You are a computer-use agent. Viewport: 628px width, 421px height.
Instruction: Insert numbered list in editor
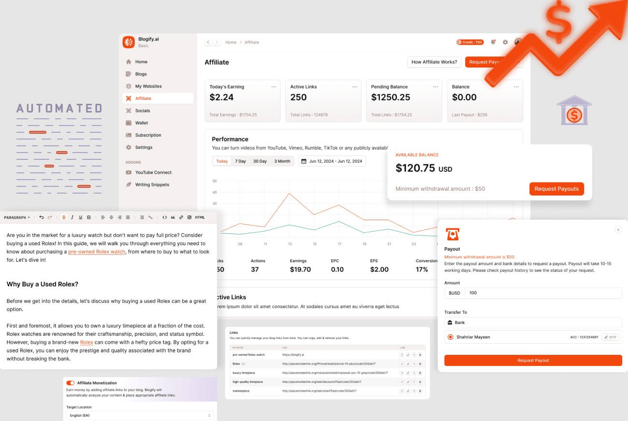click(150, 218)
